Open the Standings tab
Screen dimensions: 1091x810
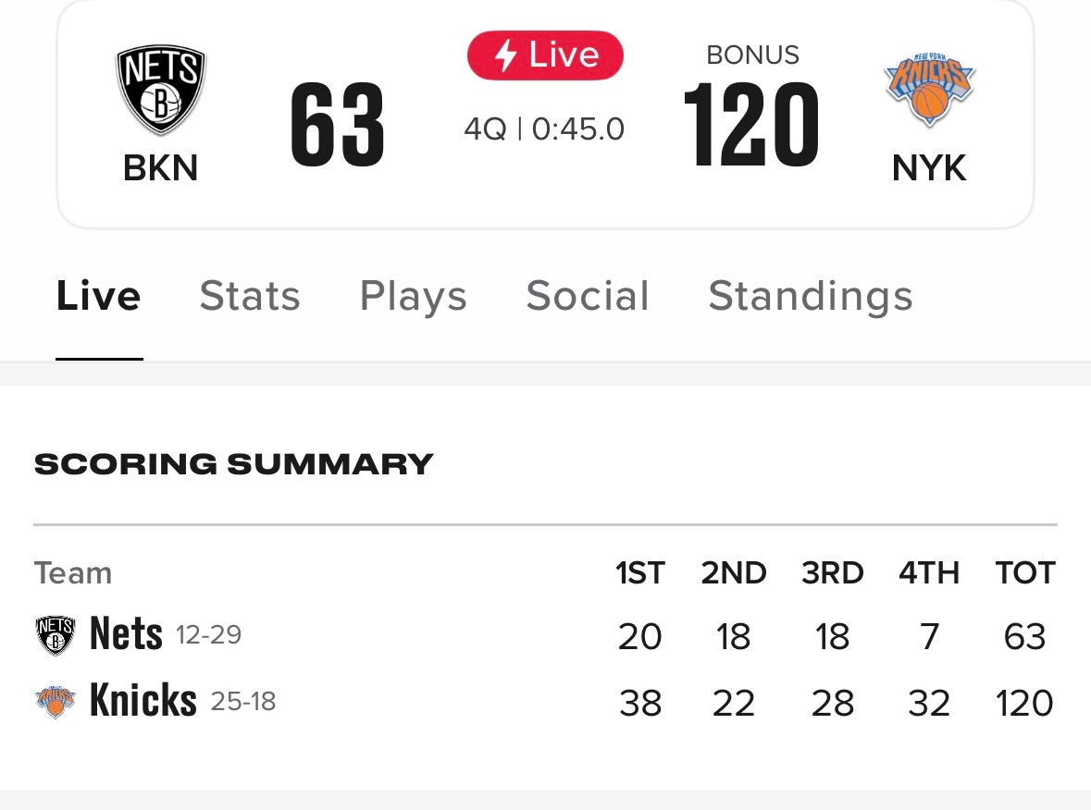(810, 296)
